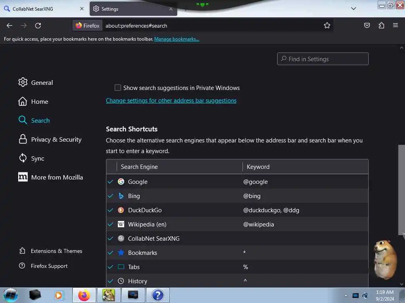Open Firefox from the taskbar
The image size is (405, 303).
84,295
